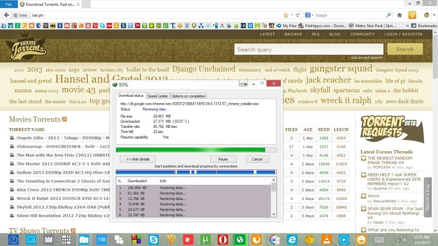Collapse the download details with Hide details
The height and width of the screenshot is (246, 438).
(138, 159)
